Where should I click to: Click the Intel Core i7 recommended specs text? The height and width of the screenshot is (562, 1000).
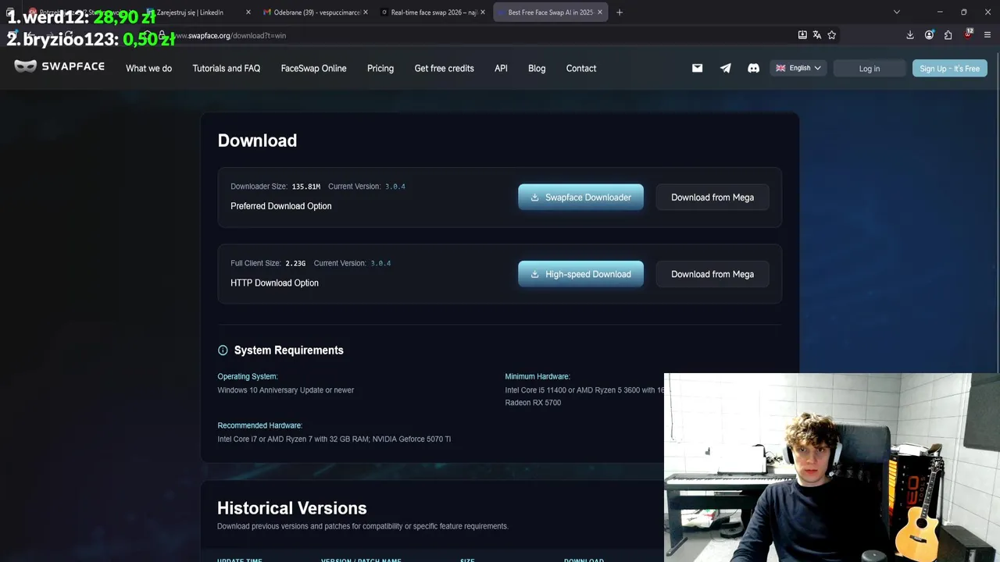(334, 439)
